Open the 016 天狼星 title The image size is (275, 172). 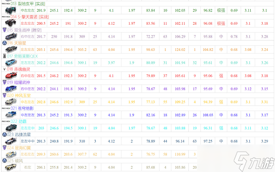point(16,43)
